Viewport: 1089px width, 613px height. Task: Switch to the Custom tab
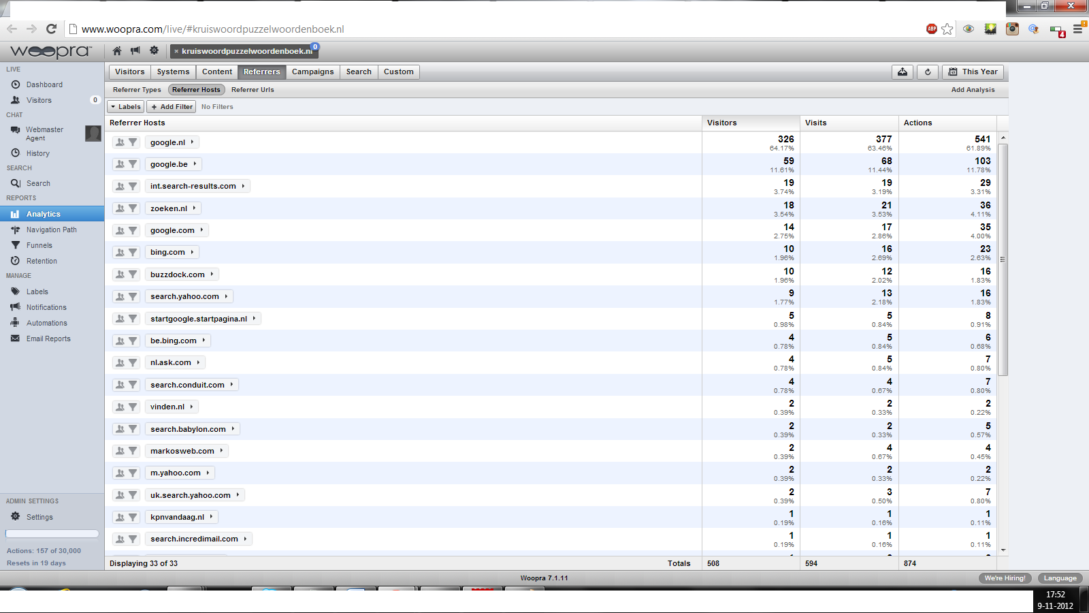[x=398, y=72]
